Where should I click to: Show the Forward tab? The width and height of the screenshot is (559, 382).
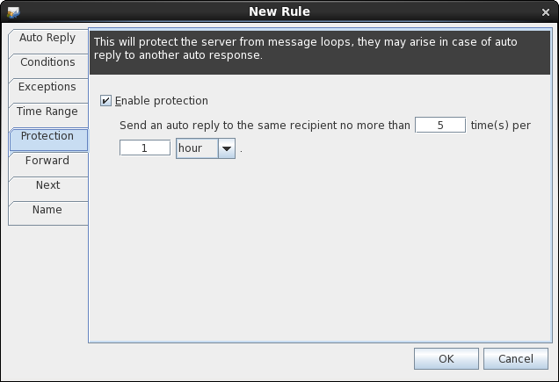pos(47,162)
